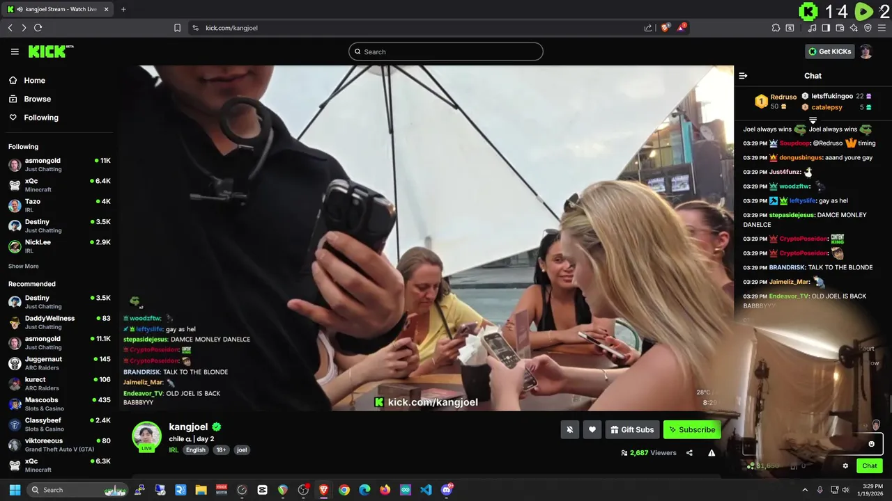Report stream using warning triangle icon
Image resolution: width=892 pixels, height=501 pixels.
pos(712,453)
